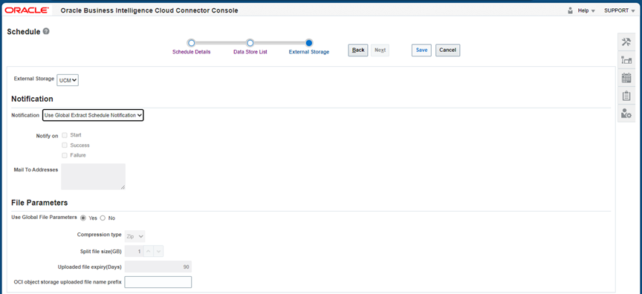The height and width of the screenshot is (294, 642).
Task: Click the Compression type label
Action: pyautogui.click(x=99, y=235)
